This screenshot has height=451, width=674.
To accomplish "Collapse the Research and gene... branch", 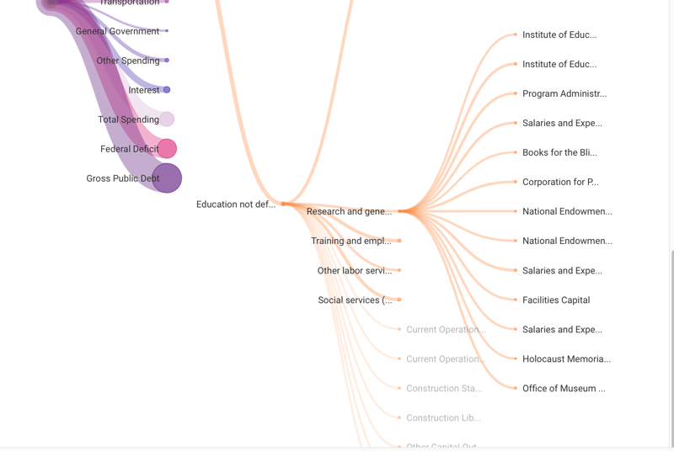I will (399, 211).
